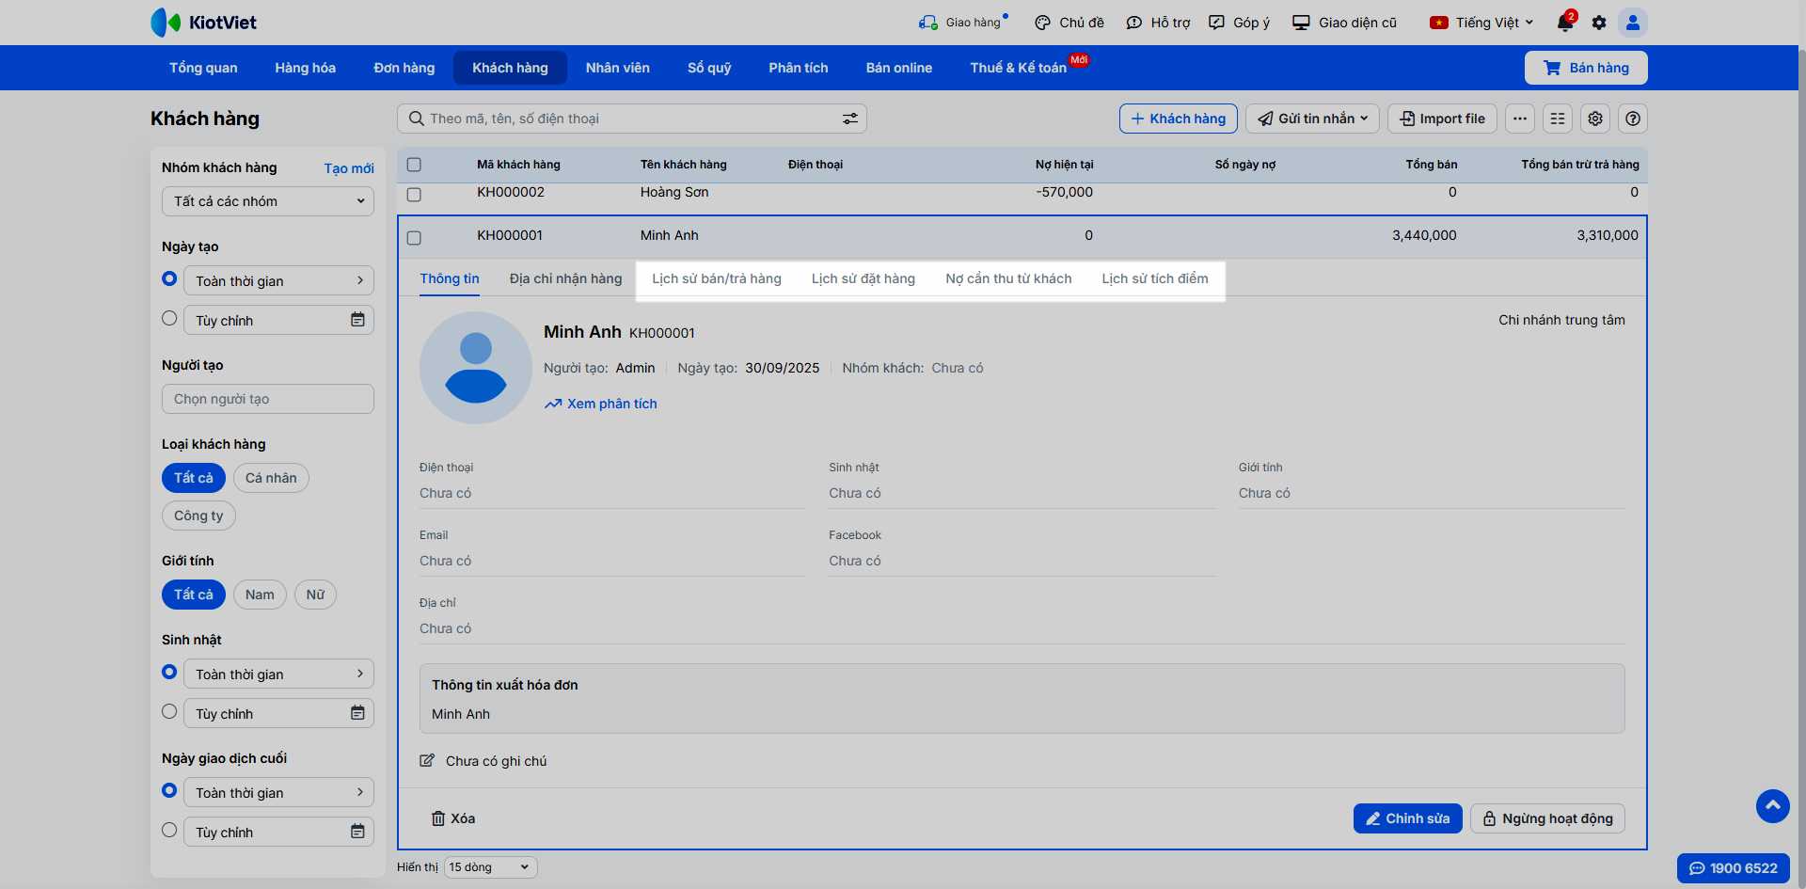1806x889 pixels.
Task: Open the Hàng hóa menu
Action: coord(305,68)
